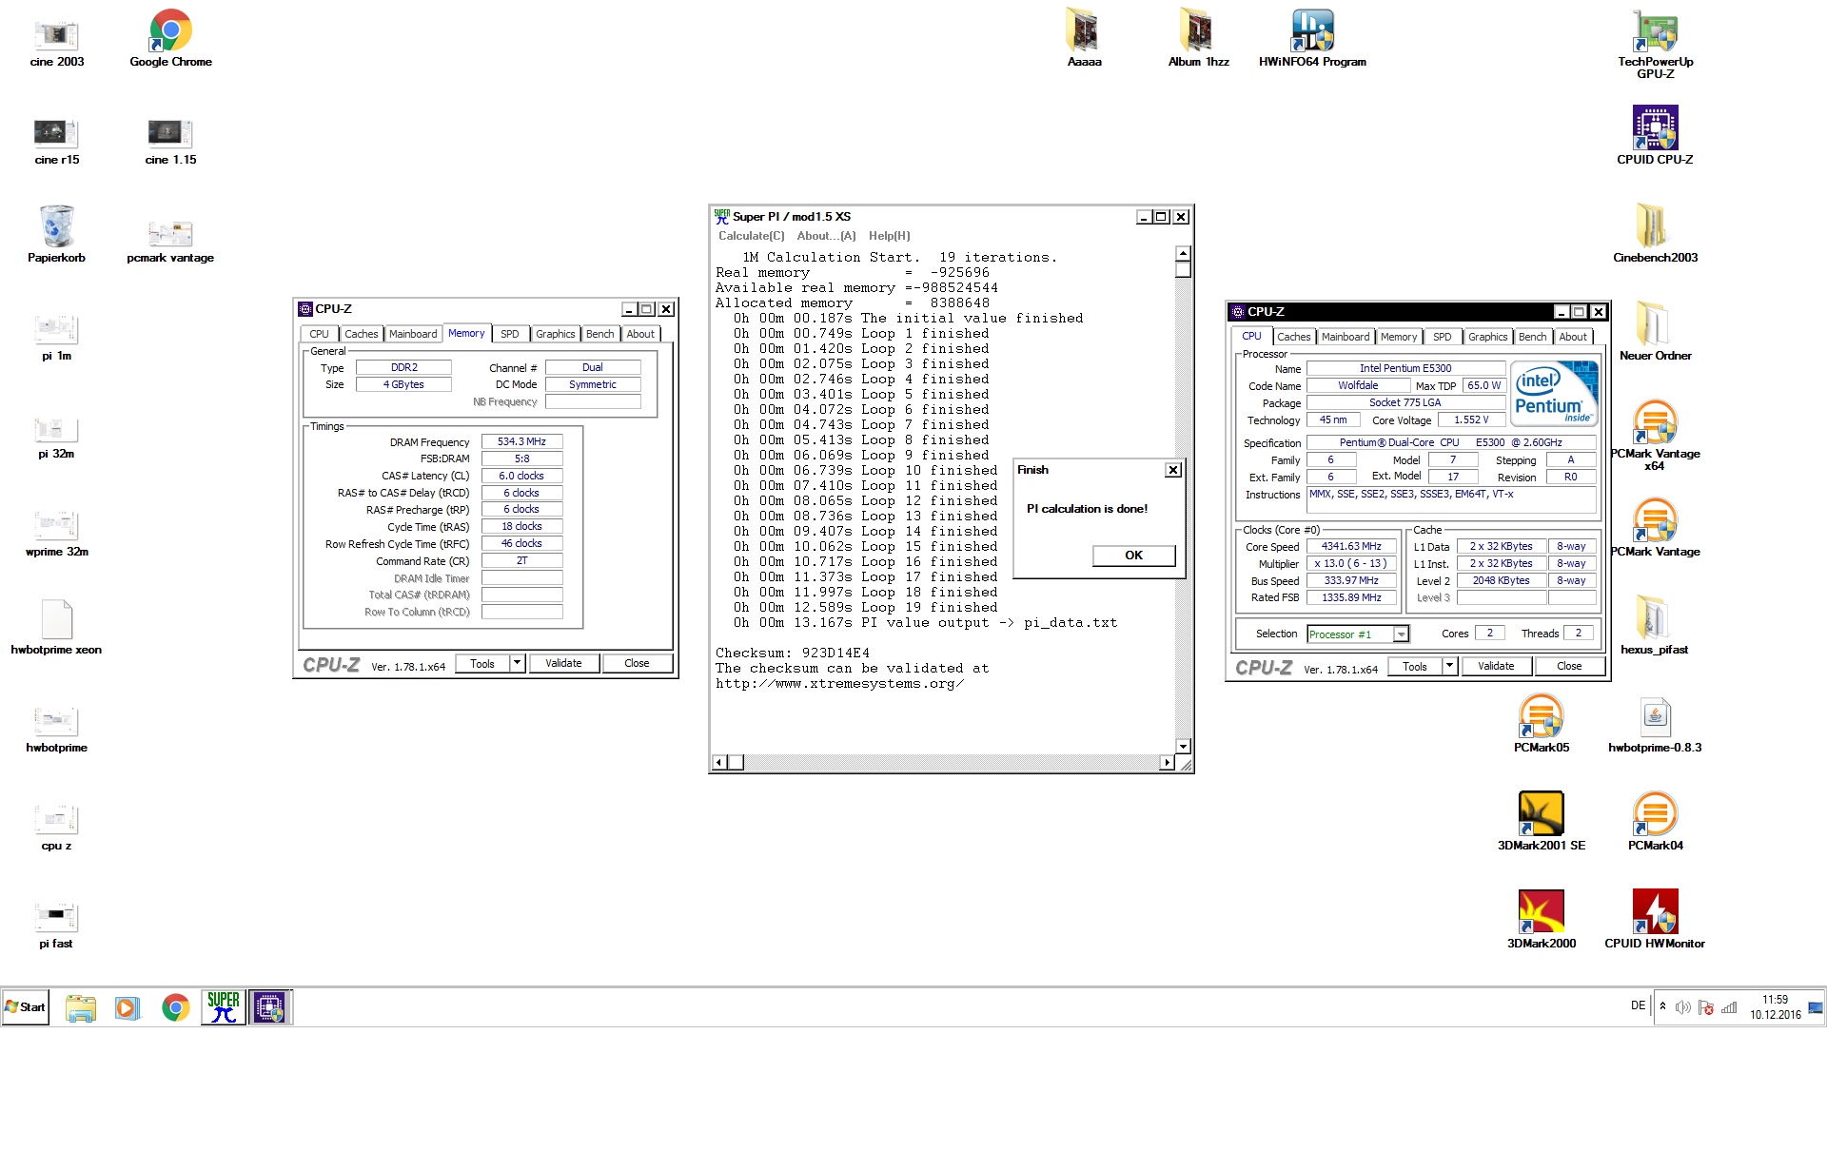Confirm the PI calculation done dialog OK

tap(1133, 556)
